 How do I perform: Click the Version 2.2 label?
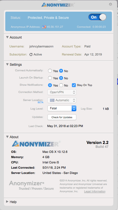(97, 143)
